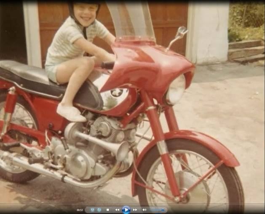The width and height of the screenshot is (265, 214).
Task: Click the Play button
Action: coord(126,210)
